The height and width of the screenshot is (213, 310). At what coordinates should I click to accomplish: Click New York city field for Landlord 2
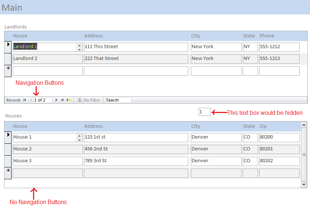[216, 59]
